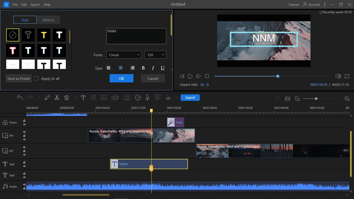The height and width of the screenshot is (199, 354).
Task: Open the Help menu
Action: click(47, 5)
